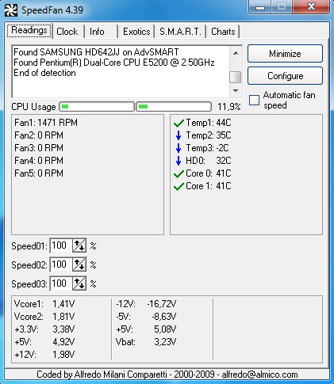The height and width of the screenshot is (384, 334).
Task: Click the blue down arrow beside Temp3
Action: (179, 148)
